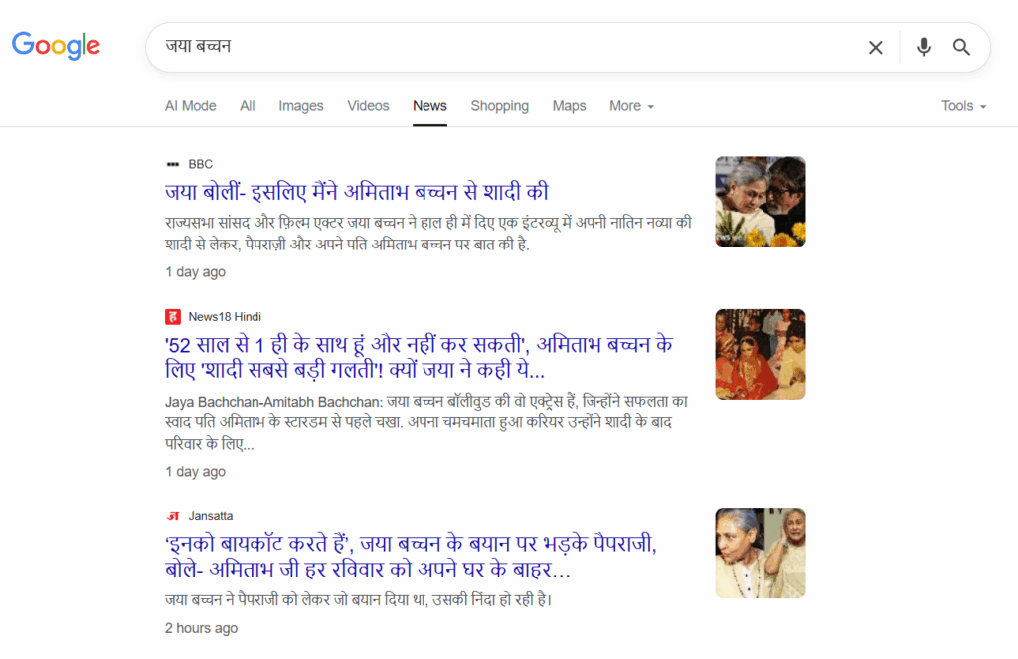Select the Shopping tab
Screen dimensions: 1018x659
point(499,106)
